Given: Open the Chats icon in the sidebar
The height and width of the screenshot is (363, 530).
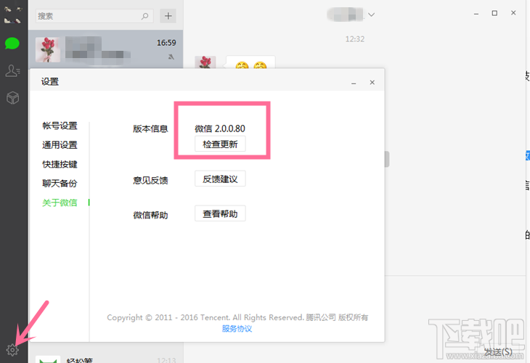Looking at the screenshot, I should [x=12, y=44].
